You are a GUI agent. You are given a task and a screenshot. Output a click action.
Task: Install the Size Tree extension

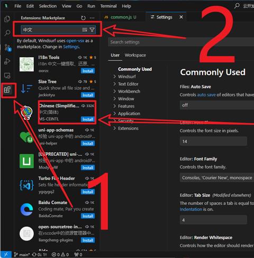(88, 95)
